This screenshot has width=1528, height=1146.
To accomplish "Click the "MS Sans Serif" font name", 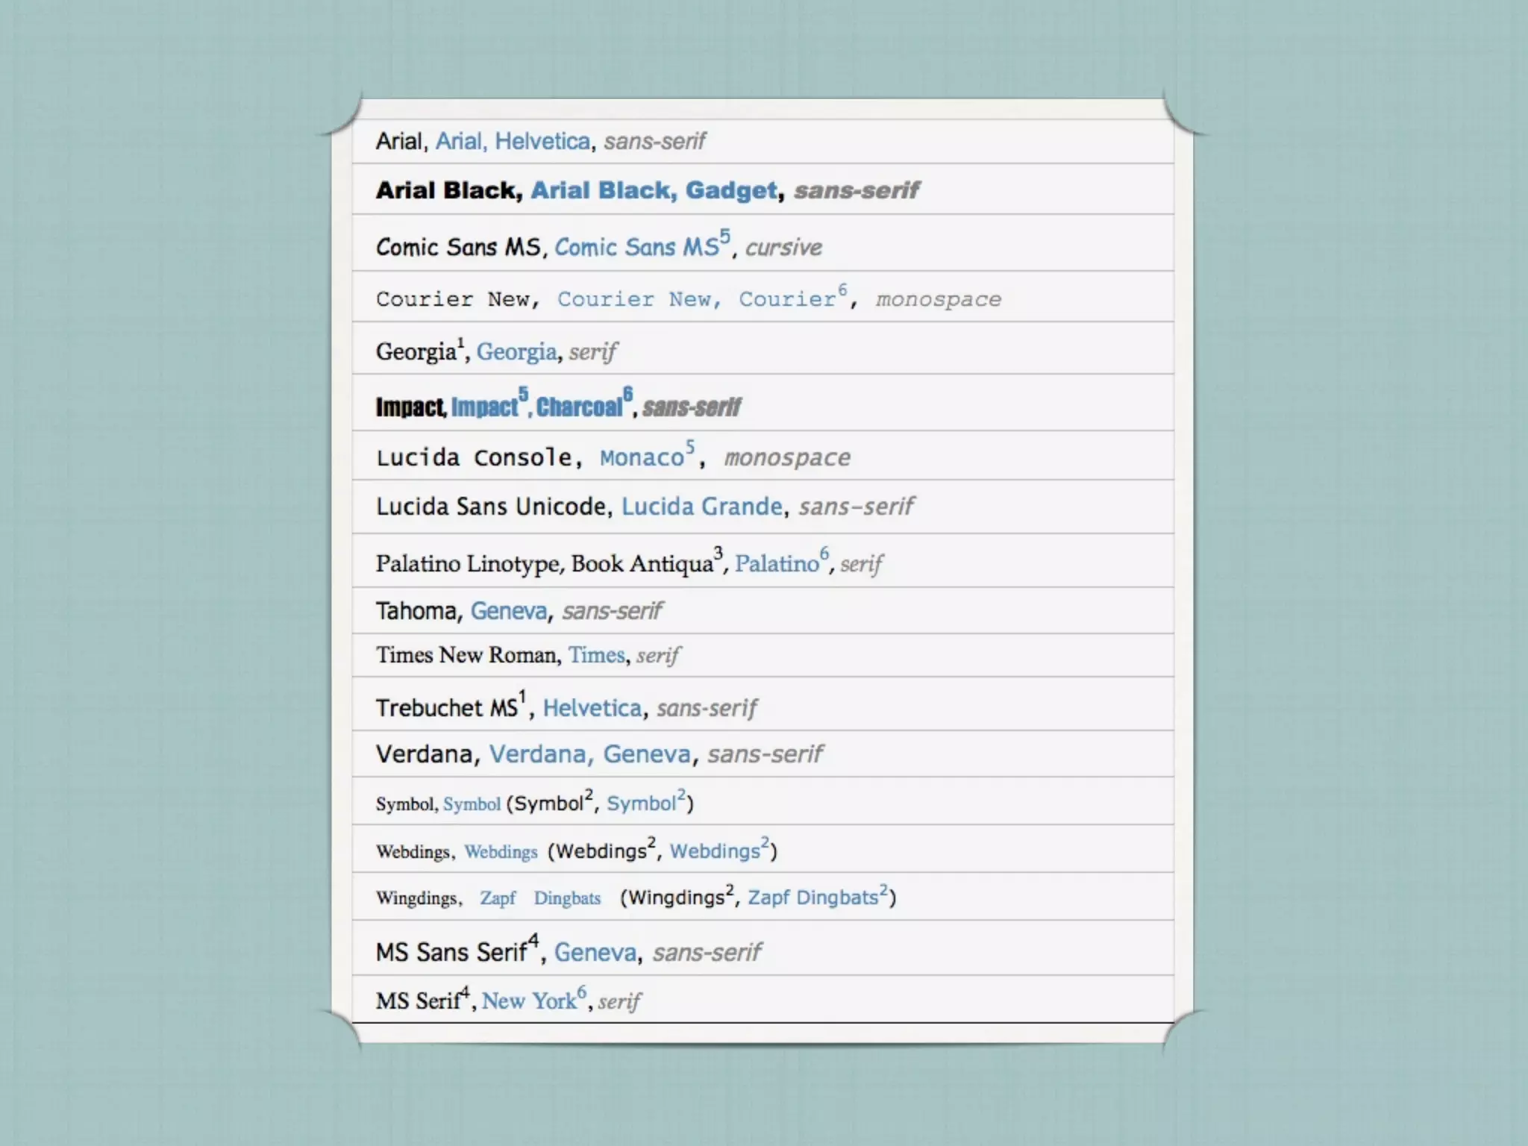I will pos(451,953).
